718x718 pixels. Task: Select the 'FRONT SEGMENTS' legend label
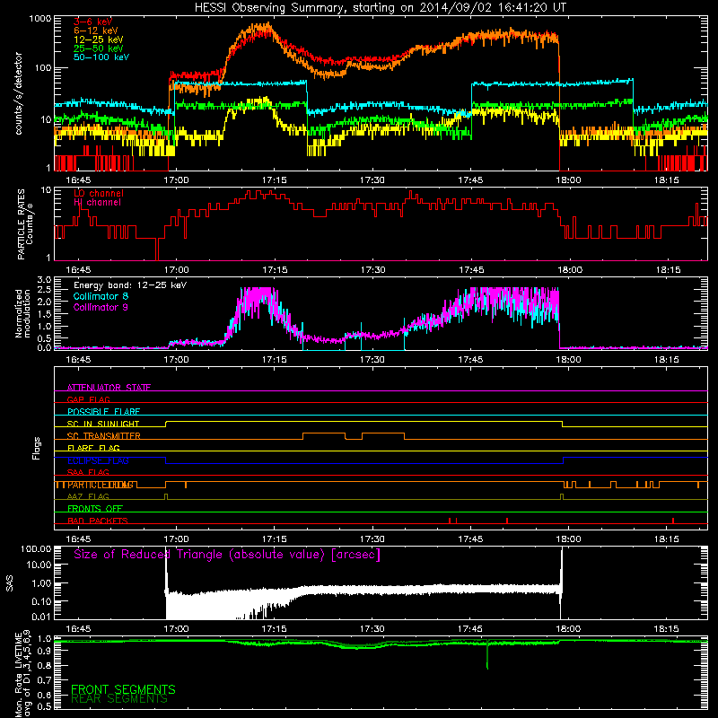(123, 689)
